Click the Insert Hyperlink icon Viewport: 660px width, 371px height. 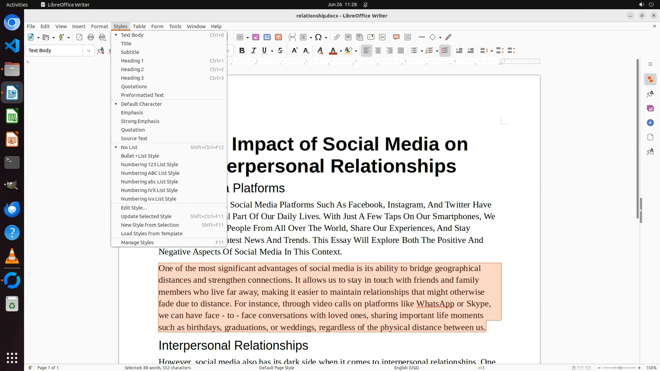pos(337,37)
